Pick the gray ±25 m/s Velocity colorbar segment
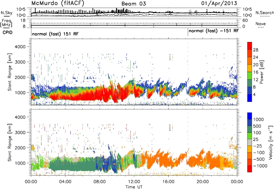274x189 pixels. pos(250,142)
